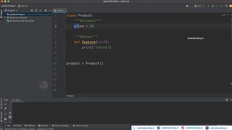Close the main tab in Run panel

click(22, 100)
